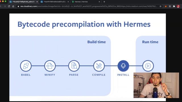Image resolution: width=182 pixels, height=102 pixels.
Task: Select the first cloudinary image tab
Action: tap(23, 2)
